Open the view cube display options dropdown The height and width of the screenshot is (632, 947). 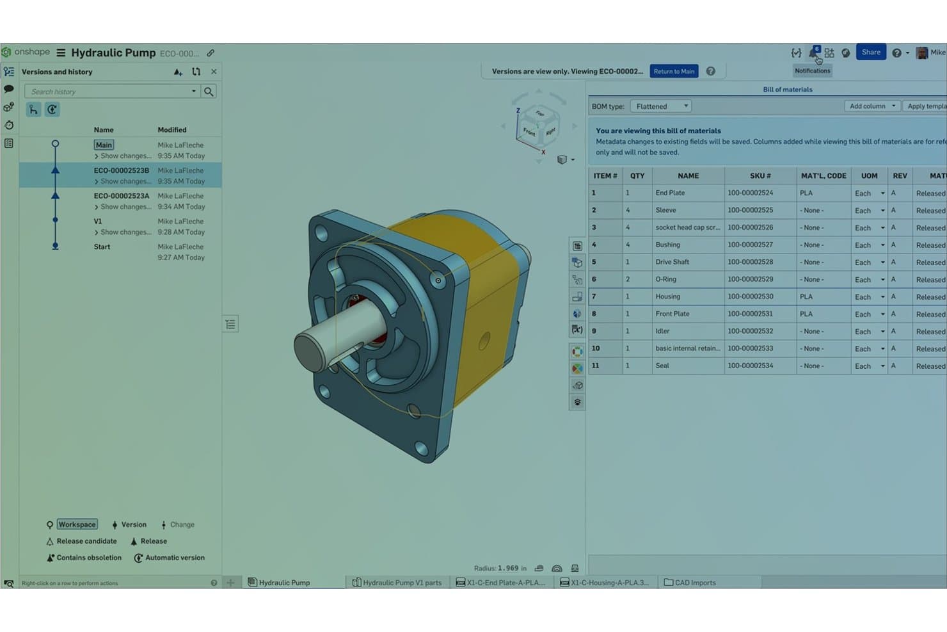(x=566, y=159)
